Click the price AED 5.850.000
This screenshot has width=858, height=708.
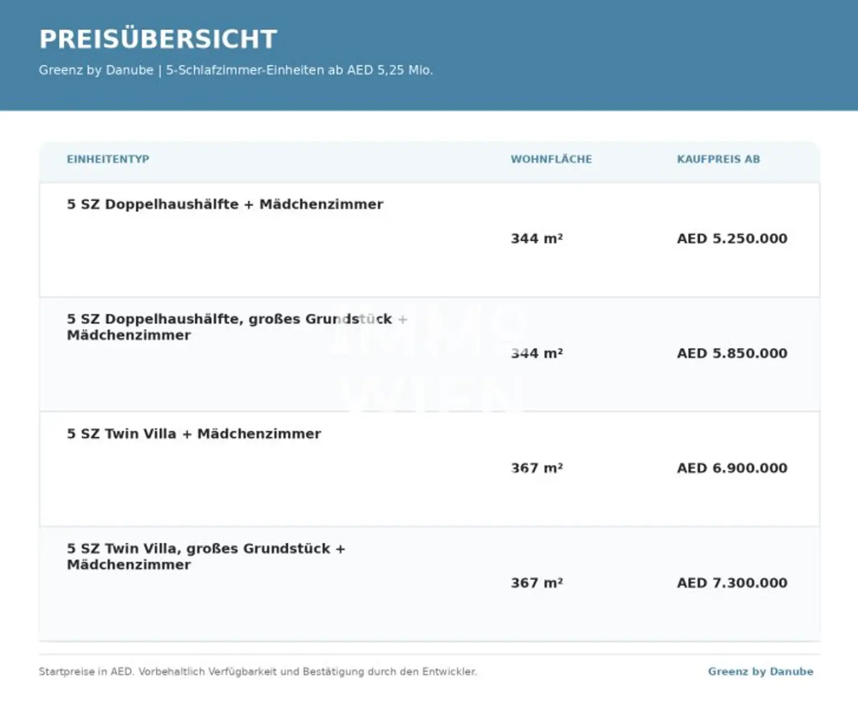click(x=732, y=353)
